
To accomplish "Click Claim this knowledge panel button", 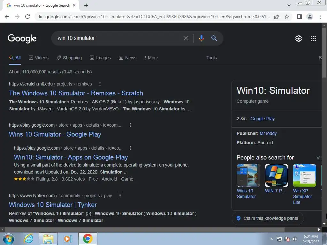I will [268, 218].
